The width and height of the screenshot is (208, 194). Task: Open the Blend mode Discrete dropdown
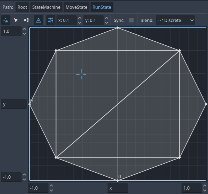click(175, 20)
